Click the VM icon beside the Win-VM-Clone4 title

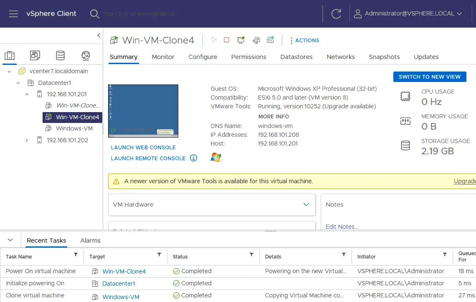(x=114, y=40)
